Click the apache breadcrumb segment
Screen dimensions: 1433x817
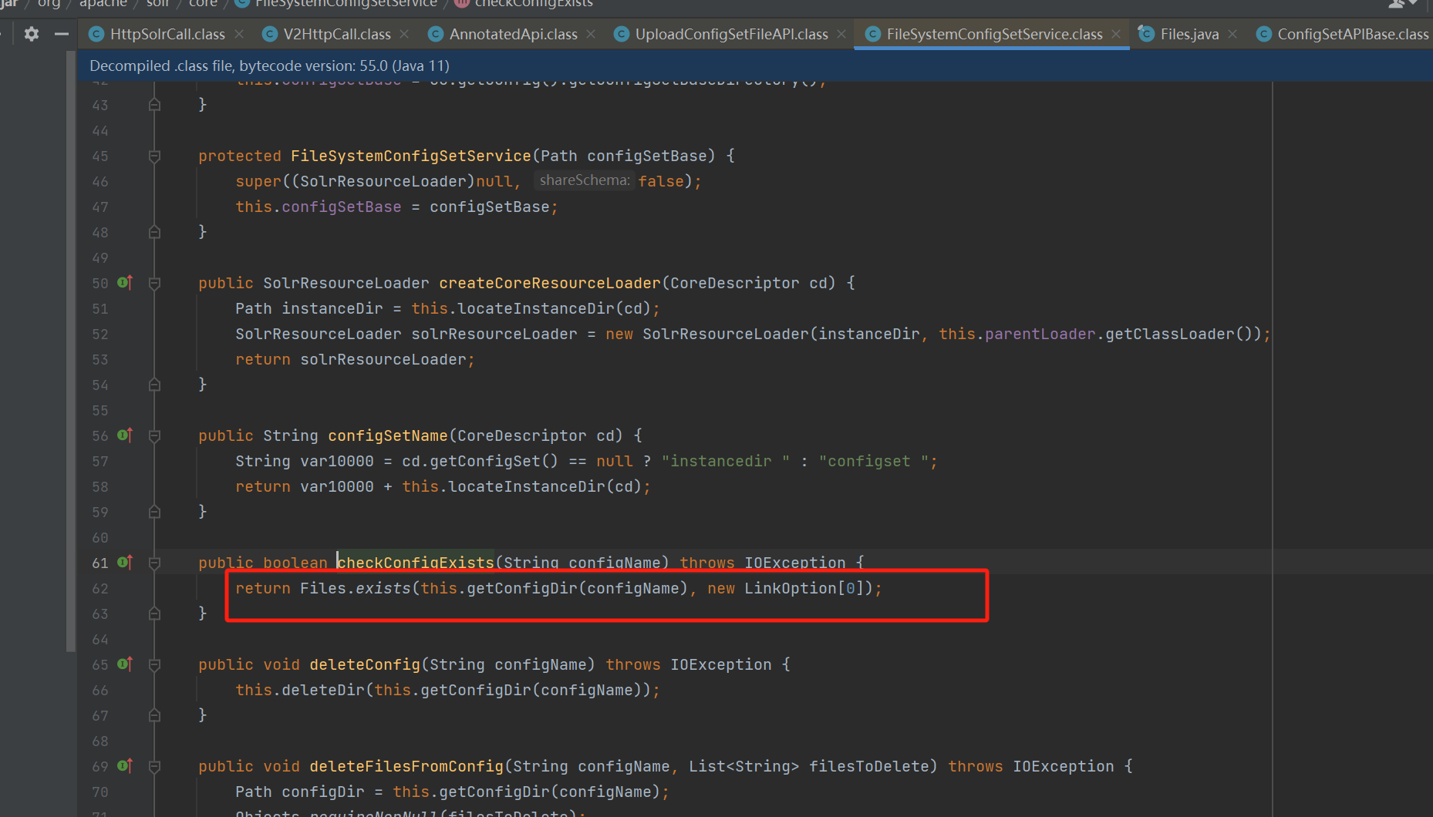103,4
